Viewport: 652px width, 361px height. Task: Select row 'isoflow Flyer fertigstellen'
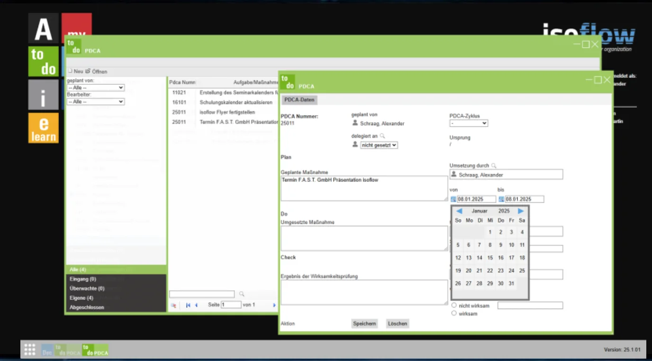(223, 112)
